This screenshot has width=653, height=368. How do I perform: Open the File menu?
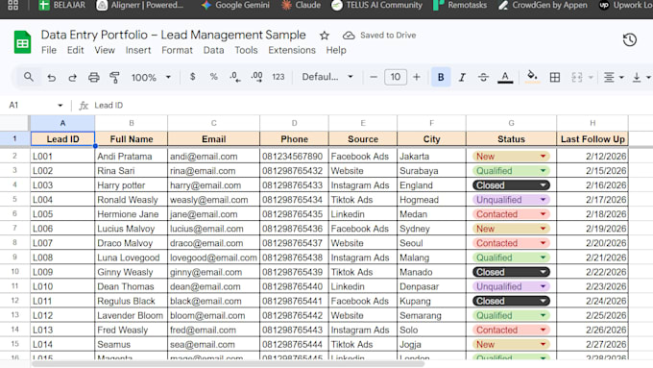pos(49,50)
